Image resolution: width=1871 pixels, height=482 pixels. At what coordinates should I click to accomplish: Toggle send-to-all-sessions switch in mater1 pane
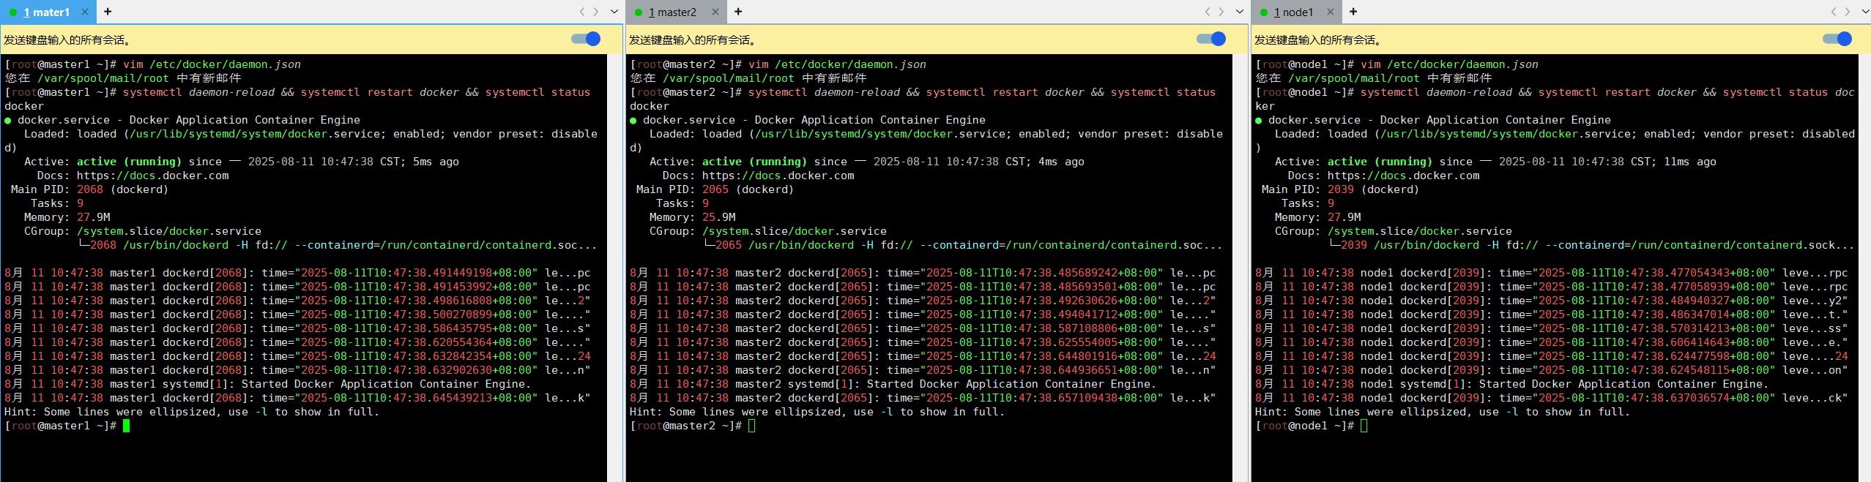pyautogui.click(x=586, y=39)
